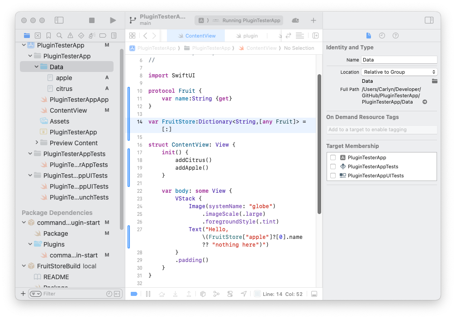Add new file with navigator plus button
The width and height of the screenshot is (456, 319).
pyautogui.click(x=23, y=294)
